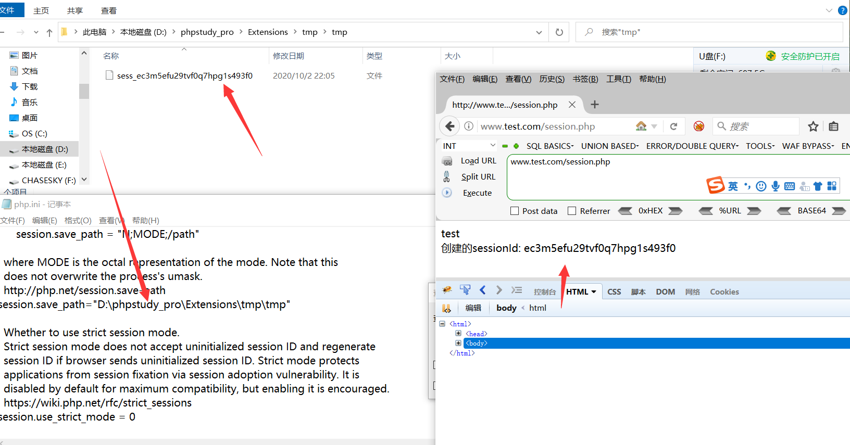Viewport: 850px width, 445px height.
Task: Open the Sogou soft keyboard icon
Action: [790, 186]
